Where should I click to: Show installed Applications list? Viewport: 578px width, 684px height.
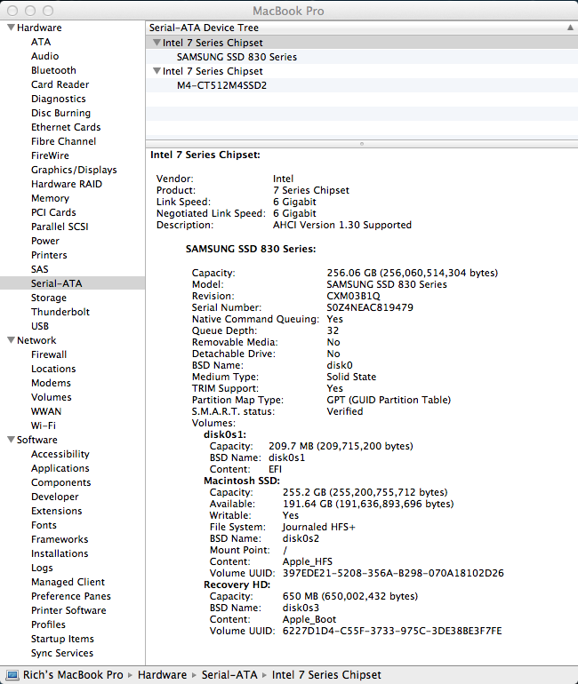tap(60, 468)
